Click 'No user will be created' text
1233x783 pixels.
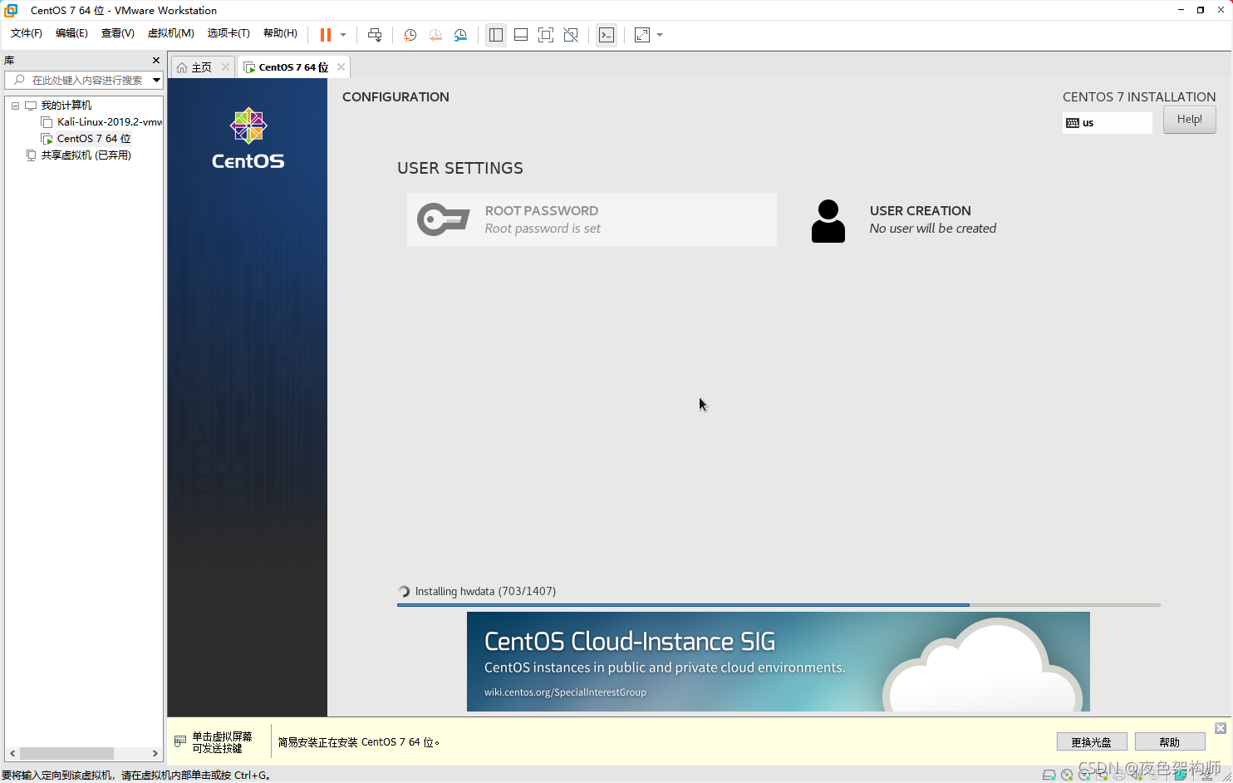(x=933, y=229)
